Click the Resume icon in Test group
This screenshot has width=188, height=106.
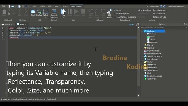76,11
